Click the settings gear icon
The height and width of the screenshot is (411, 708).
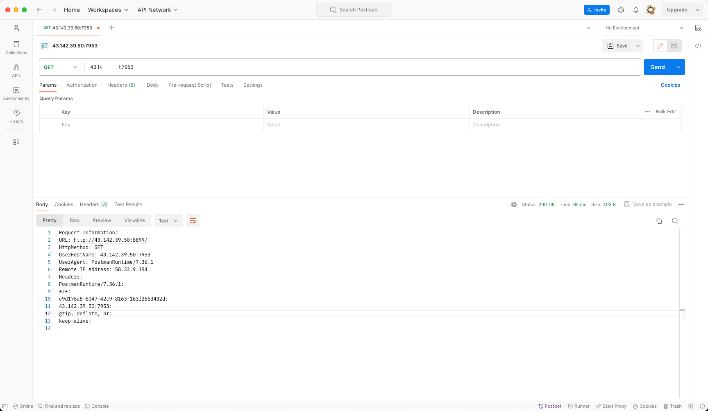pyautogui.click(x=621, y=10)
